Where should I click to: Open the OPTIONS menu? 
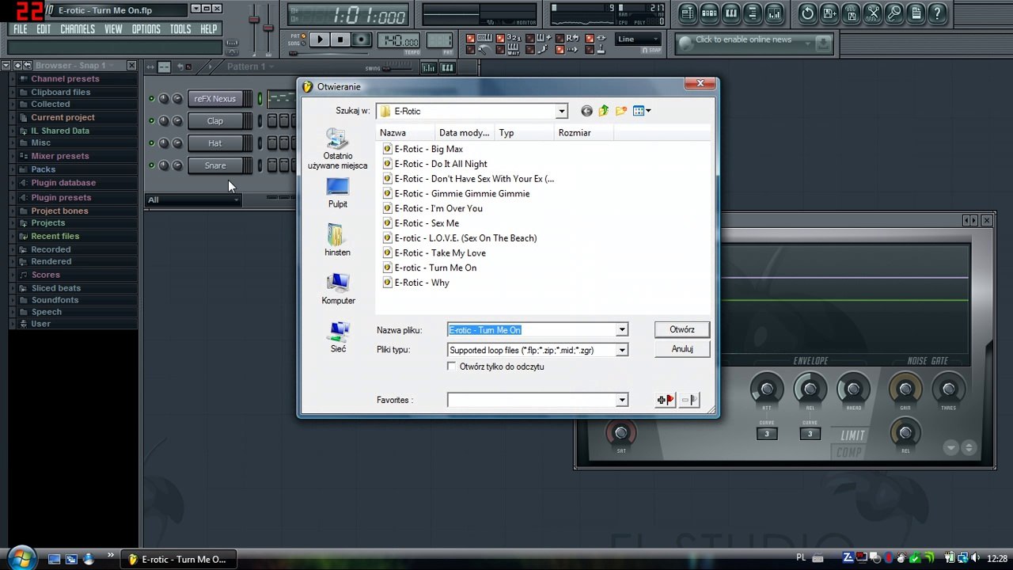(x=146, y=29)
